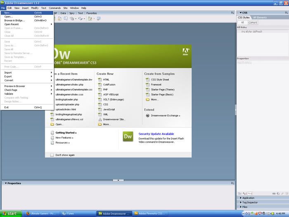Click Show List View (Az) icon in CSS panel
The width and height of the screenshot is (289, 217).
click(245, 193)
